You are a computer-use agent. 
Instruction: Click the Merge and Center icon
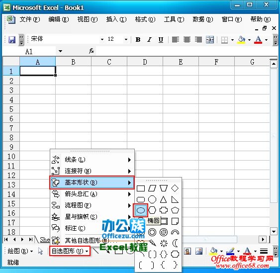click(210, 39)
